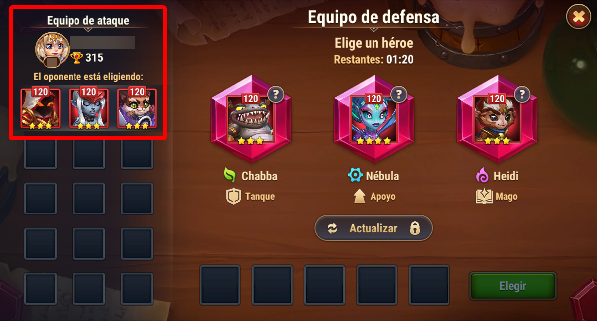The width and height of the screenshot is (597, 321).
Task: Click the Actualizar refresh button
Action: pos(373,228)
